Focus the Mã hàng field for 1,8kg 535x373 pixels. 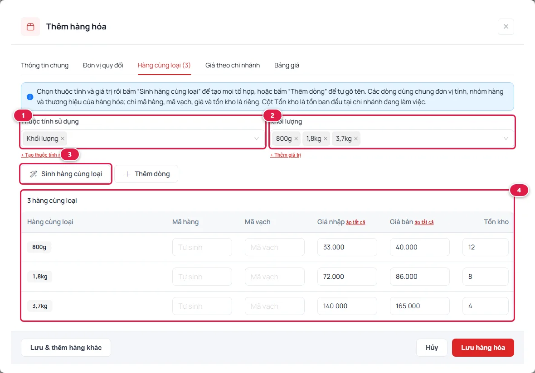202,277
